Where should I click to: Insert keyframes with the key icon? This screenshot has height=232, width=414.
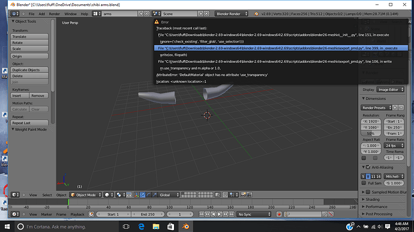[x=325, y=214]
